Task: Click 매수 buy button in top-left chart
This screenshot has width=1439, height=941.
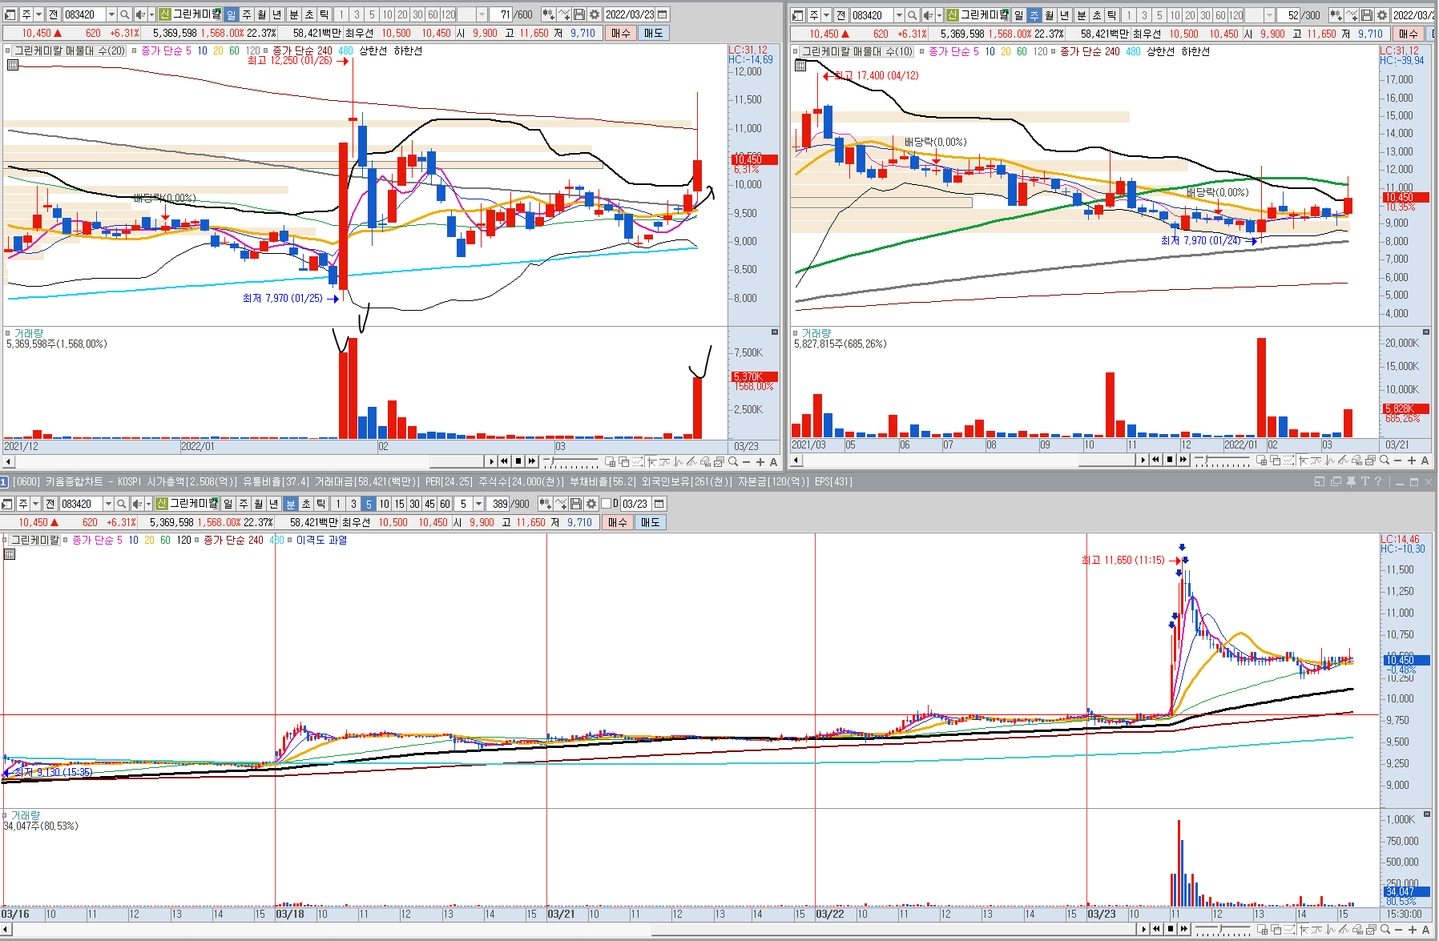Action: coord(621,33)
